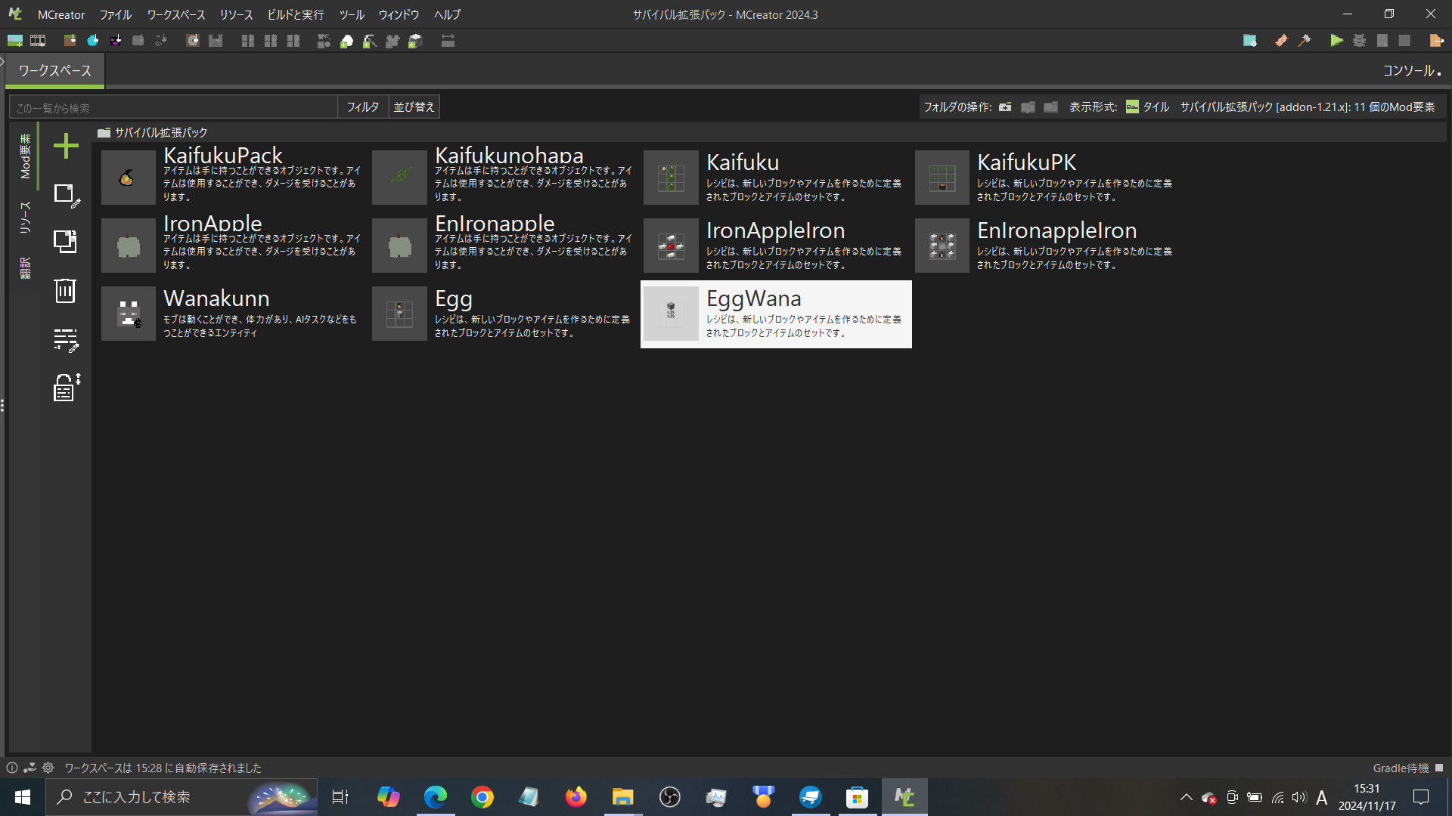
Task: Click the pickaxe tool with green plus
Action: (370, 41)
